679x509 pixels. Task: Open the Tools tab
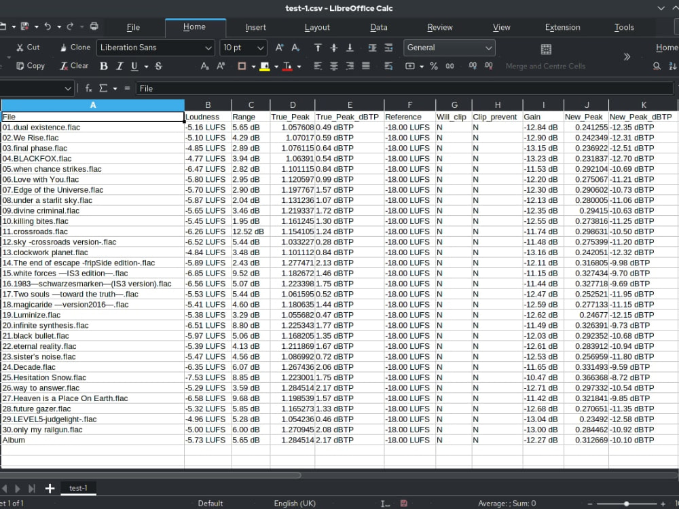(x=624, y=27)
